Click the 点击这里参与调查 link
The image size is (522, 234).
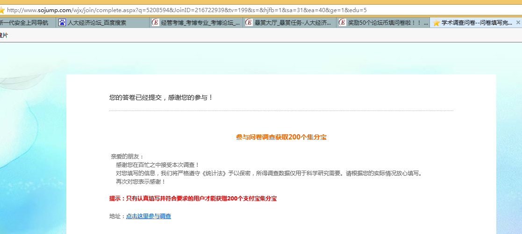[149, 216]
